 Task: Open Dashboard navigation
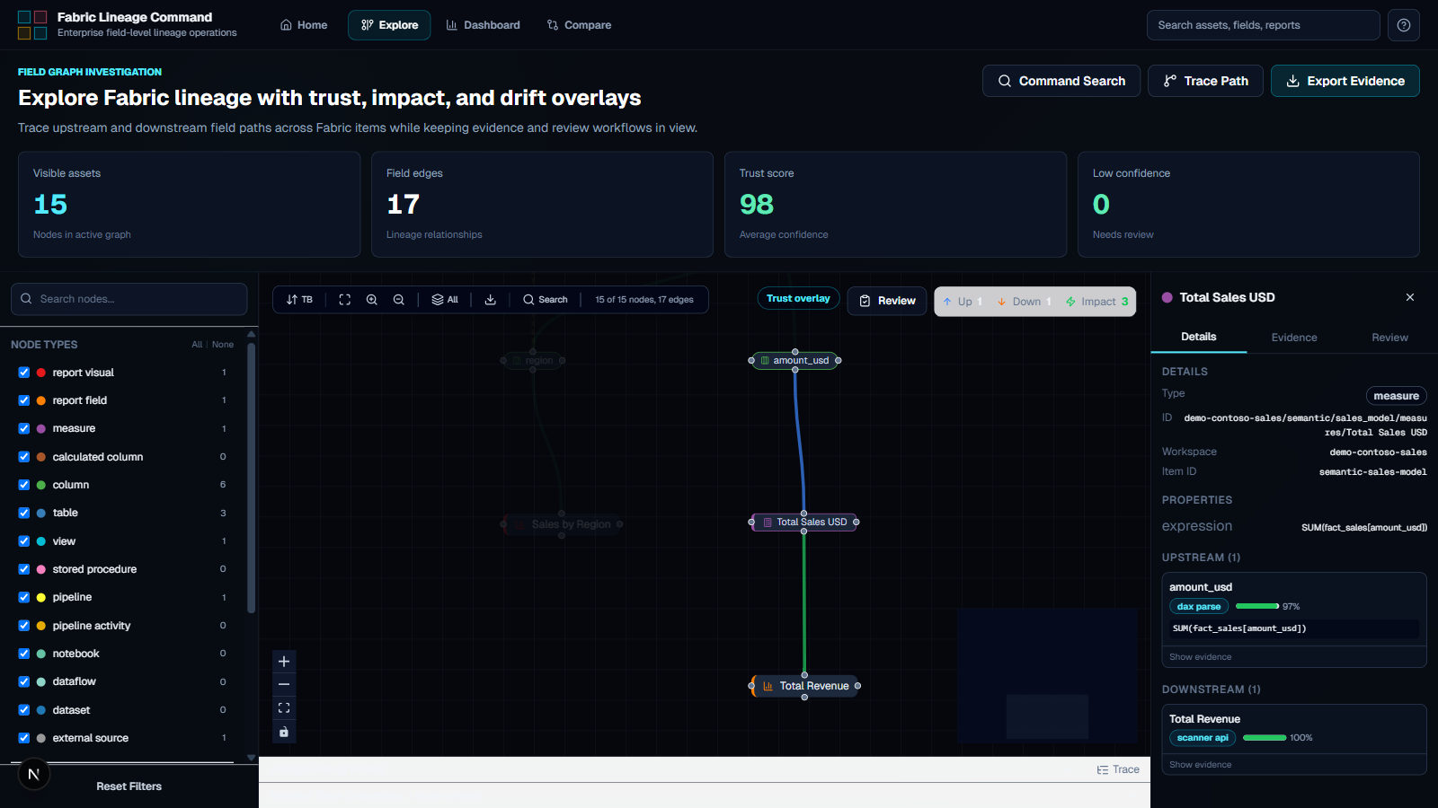(484, 25)
